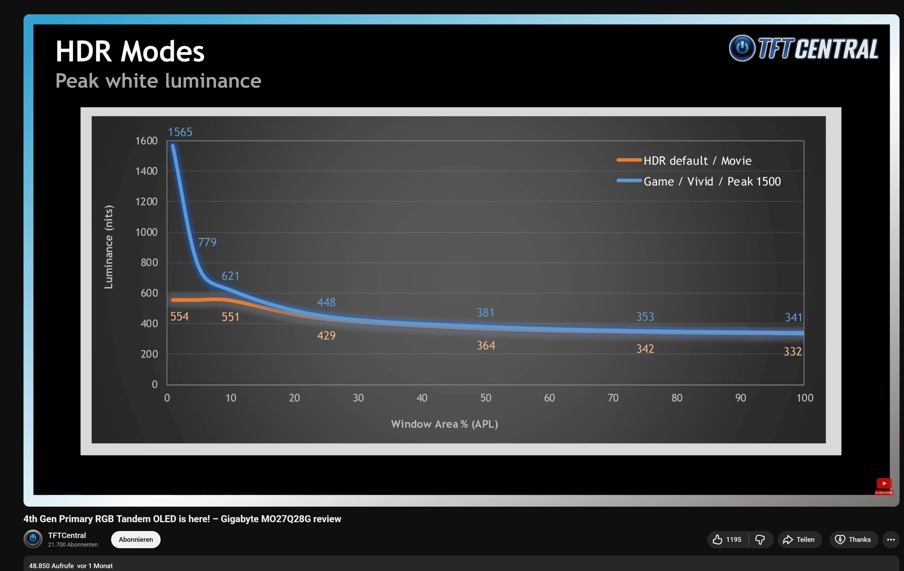This screenshot has height=571, width=904.
Task: Click the blue Game / Vivid legend swatch
Action: coord(629,181)
